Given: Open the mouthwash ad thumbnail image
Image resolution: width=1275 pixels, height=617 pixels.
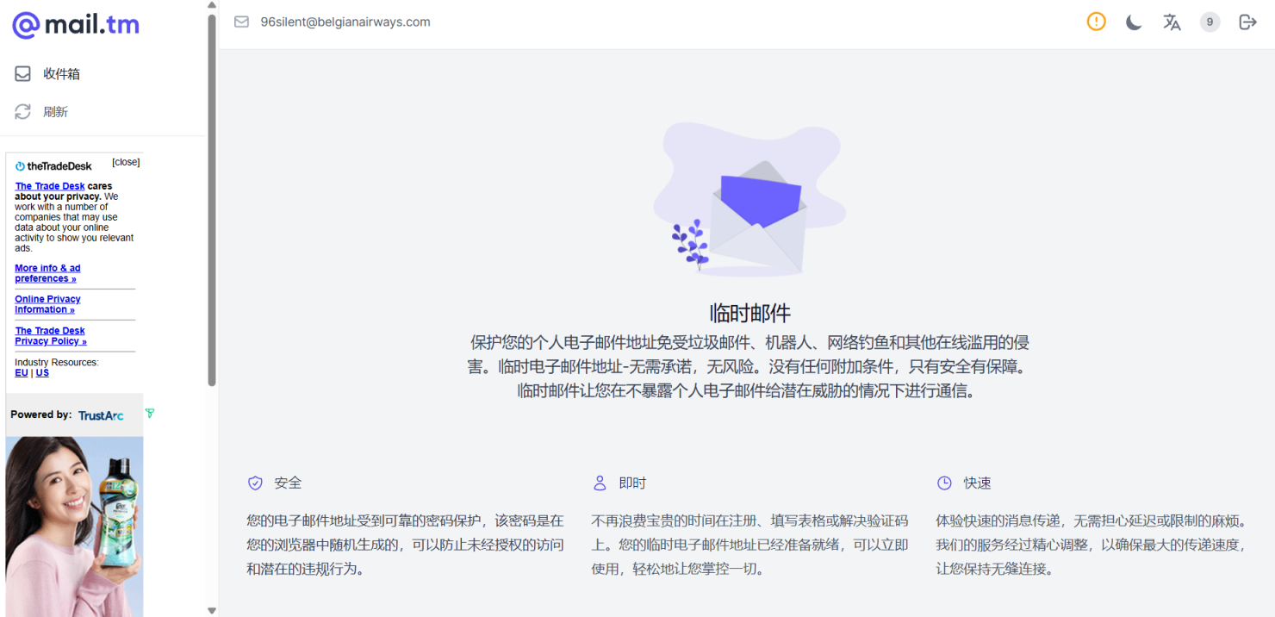Looking at the screenshot, I should [x=74, y=526].
